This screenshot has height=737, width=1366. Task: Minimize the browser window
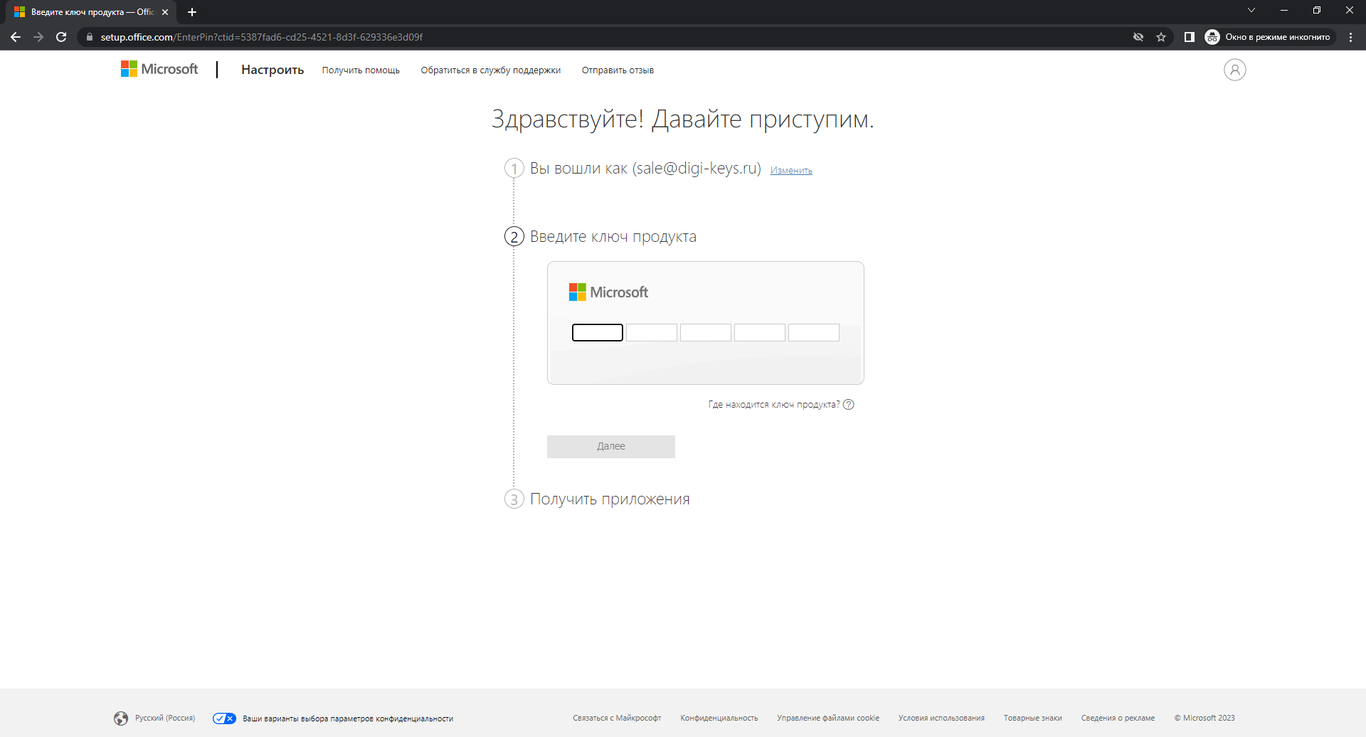point(1284,10)
